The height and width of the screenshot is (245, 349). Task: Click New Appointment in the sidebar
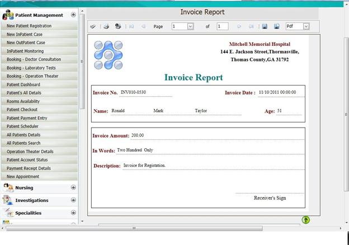[23, 177]
